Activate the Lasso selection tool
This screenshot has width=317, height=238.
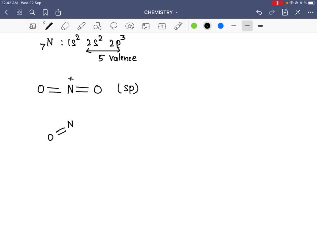113,26
